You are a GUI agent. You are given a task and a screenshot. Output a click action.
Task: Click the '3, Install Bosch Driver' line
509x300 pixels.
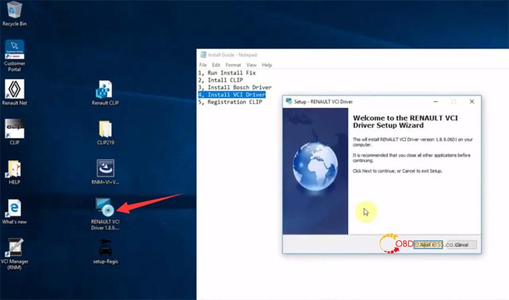point(235,87)
